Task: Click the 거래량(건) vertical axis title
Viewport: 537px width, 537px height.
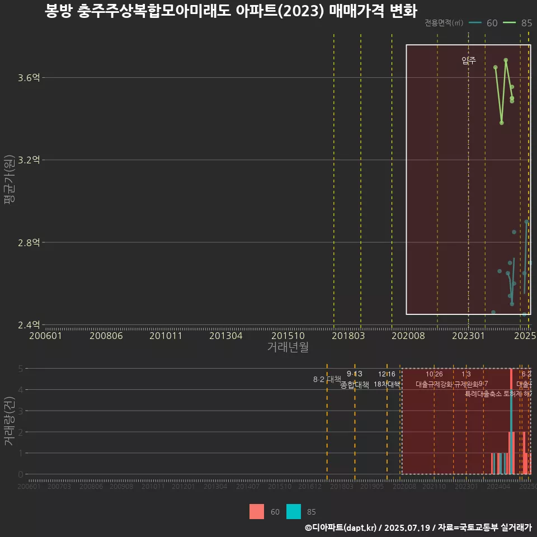Action: 10,421
